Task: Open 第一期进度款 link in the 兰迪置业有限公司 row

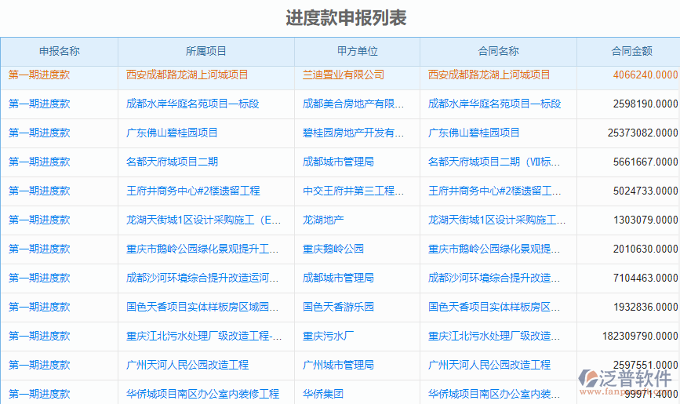Action: (x=39, y=75)
